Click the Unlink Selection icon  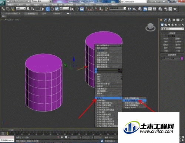click(8, 9)
